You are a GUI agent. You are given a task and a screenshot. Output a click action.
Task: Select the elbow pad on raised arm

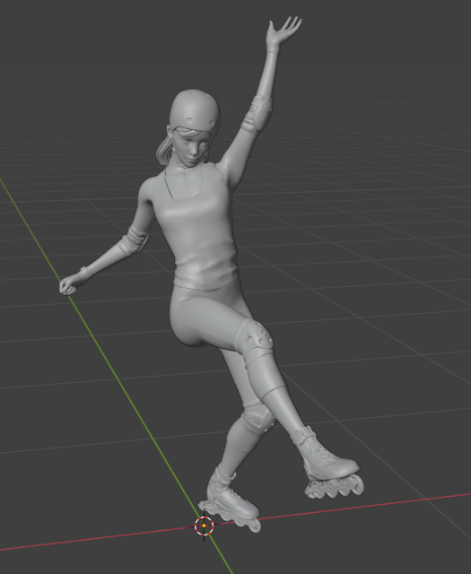259,113
